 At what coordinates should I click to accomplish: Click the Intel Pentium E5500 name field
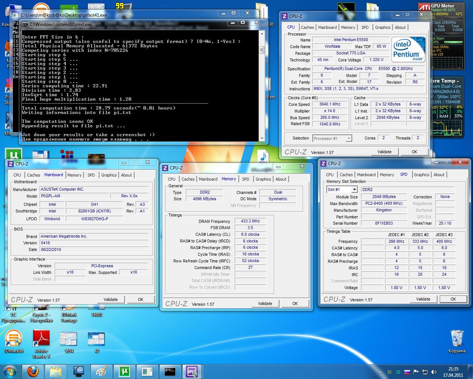[x=351, y=40]
